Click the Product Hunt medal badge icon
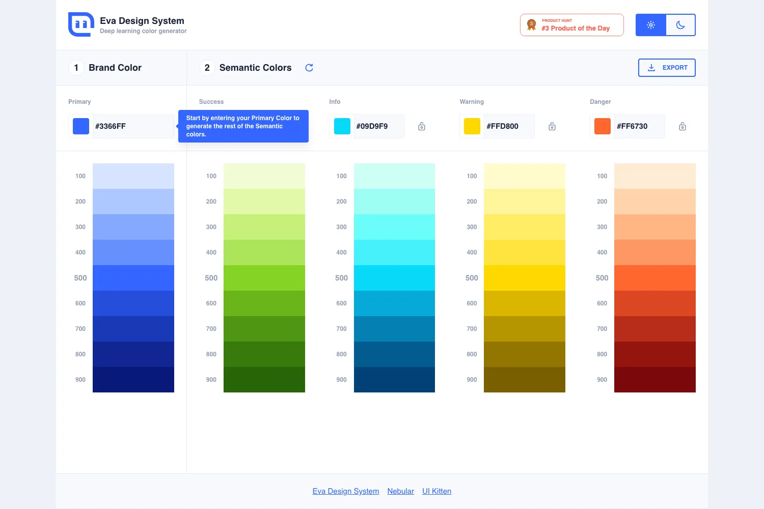 tap(532, 25)
